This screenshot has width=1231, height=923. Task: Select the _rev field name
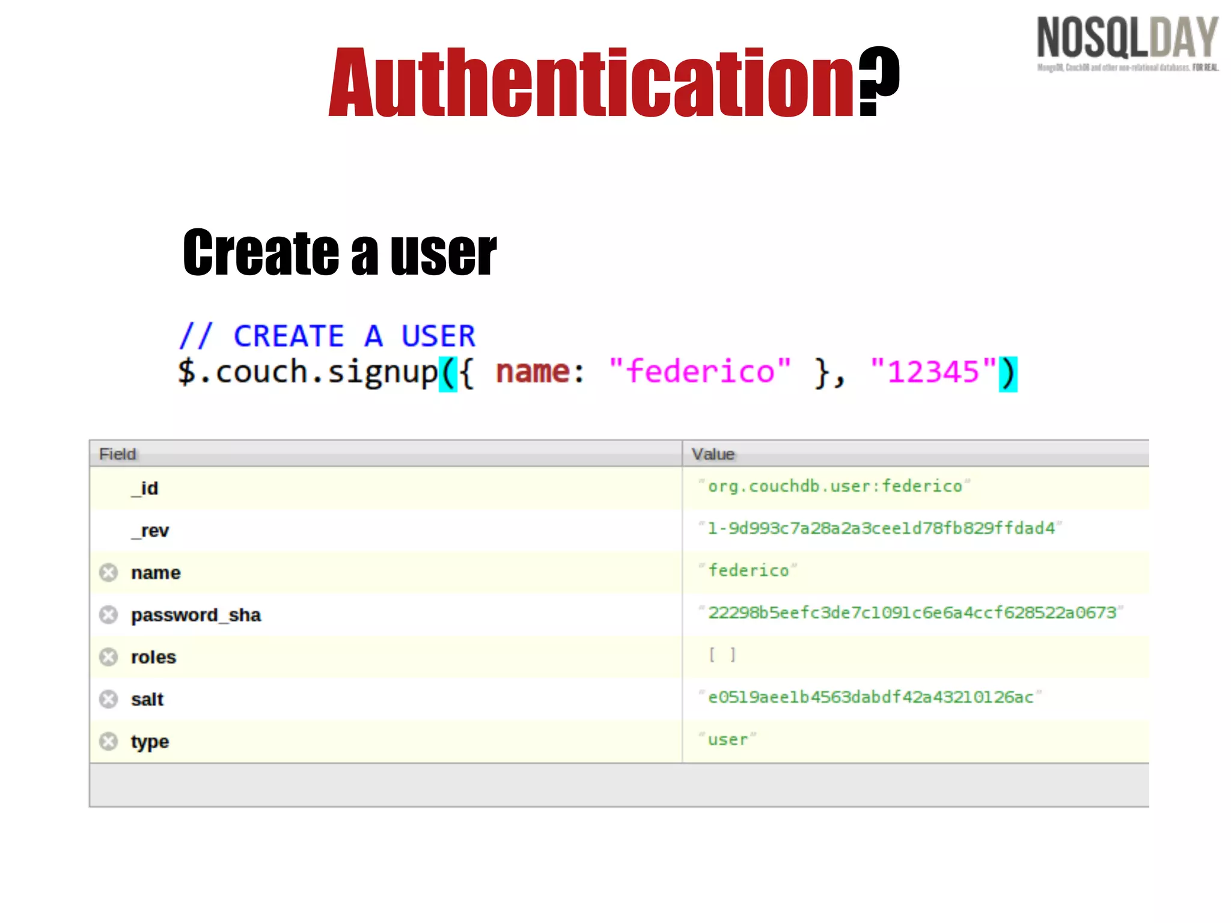[150, 531]
